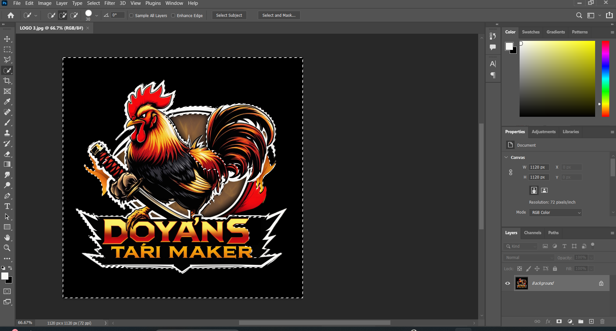Select the Eraser tool
The image size is (616, 331).
7,154
